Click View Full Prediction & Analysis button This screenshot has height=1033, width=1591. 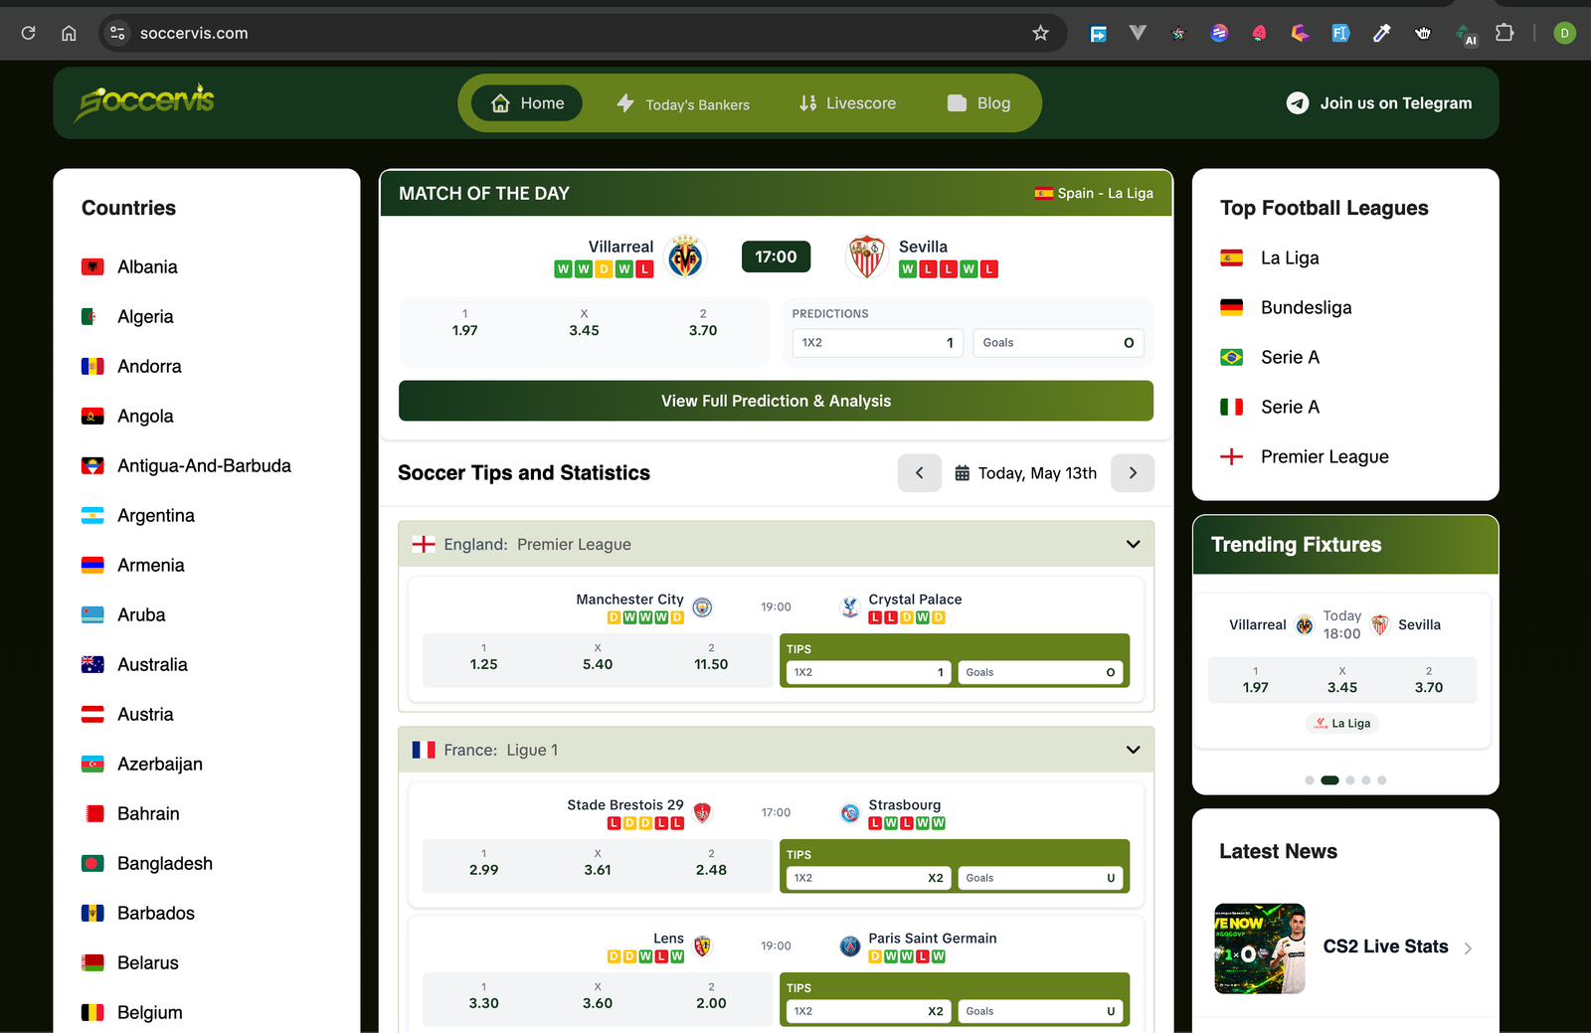(x=776, y=401)
